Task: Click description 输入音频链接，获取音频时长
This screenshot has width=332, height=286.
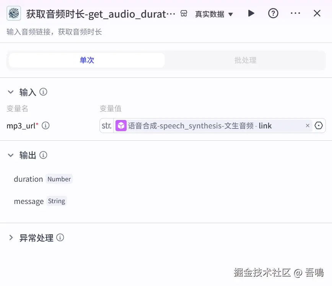Action: 54,32
